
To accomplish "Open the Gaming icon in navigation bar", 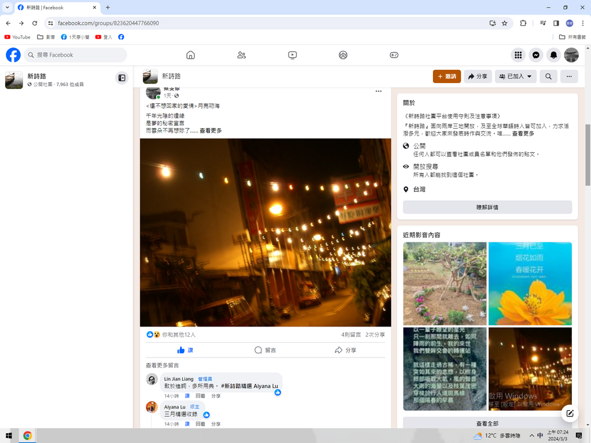I will click(x=394, y=55).
